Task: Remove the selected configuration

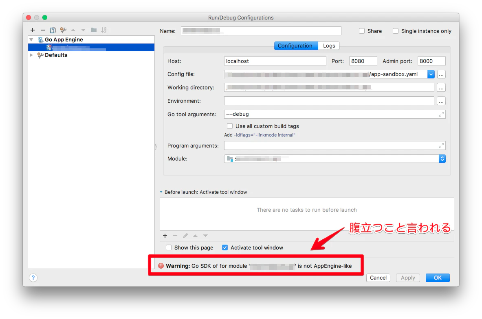Action: pos(43,30)
